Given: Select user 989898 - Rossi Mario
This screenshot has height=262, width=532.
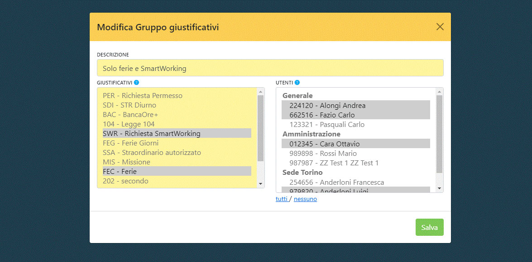Looking at the screenshot, I should coord(323,153).
